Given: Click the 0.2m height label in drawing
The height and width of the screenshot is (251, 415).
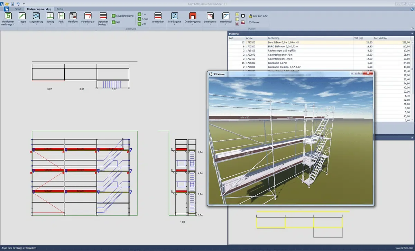Looking at the screenshot, I should click(x=201, y=215).
